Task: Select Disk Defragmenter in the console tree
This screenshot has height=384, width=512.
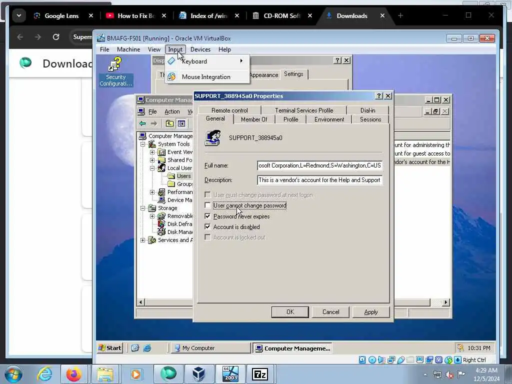Action: pos(175,224)
